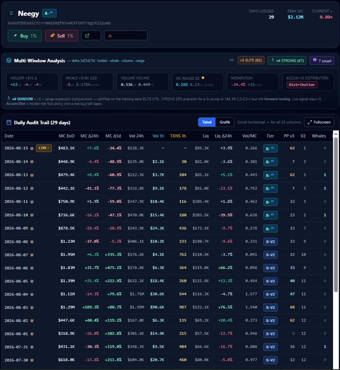
Task: Click the info dot beside 2026-08-12
Action: (x=32, y=188)
